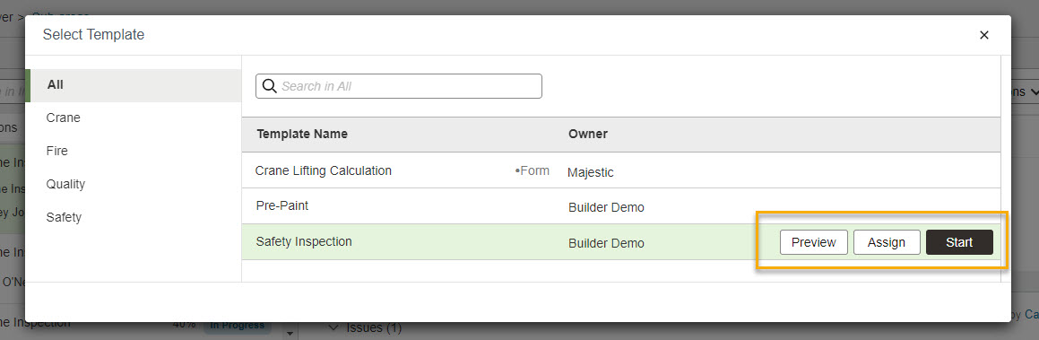The image size is (1039, 340).
Task: Sort by Owner column header
Action: [x=588, y=134]
